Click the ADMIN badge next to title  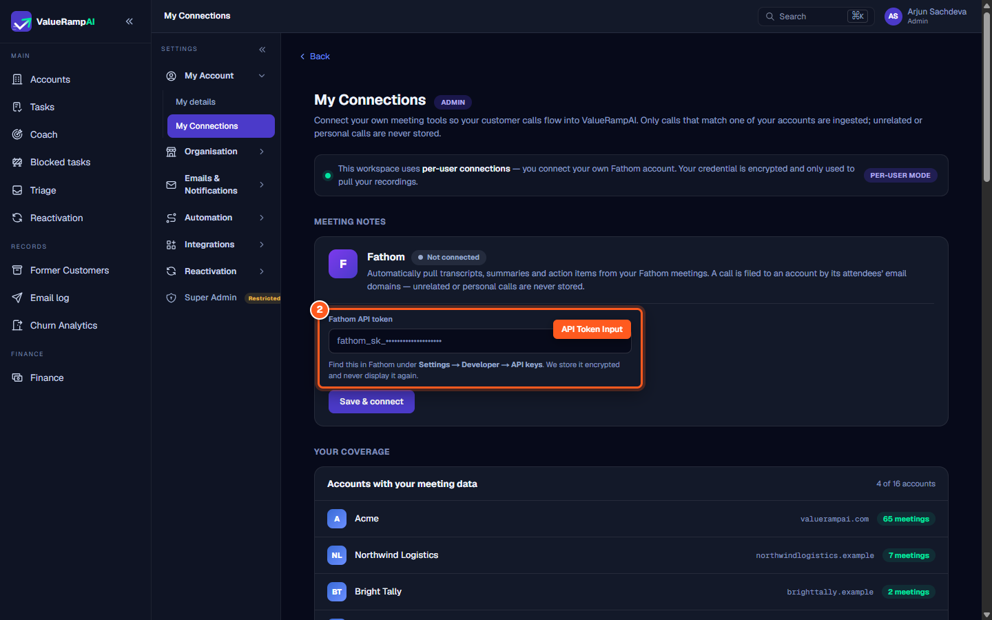pyautogui.click(x=453, y=102)
